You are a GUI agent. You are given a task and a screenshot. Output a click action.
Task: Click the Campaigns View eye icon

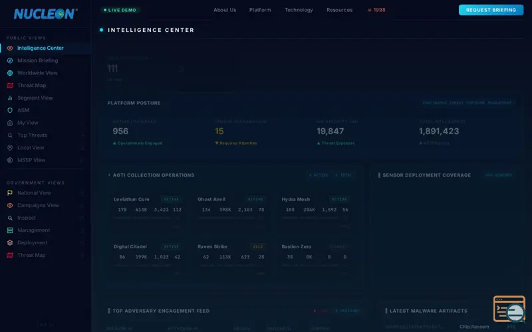coord(10,206)
